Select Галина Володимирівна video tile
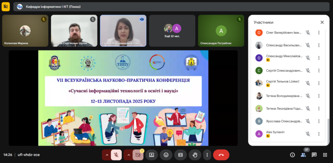The image size is (333, 163). pos(123,31)
